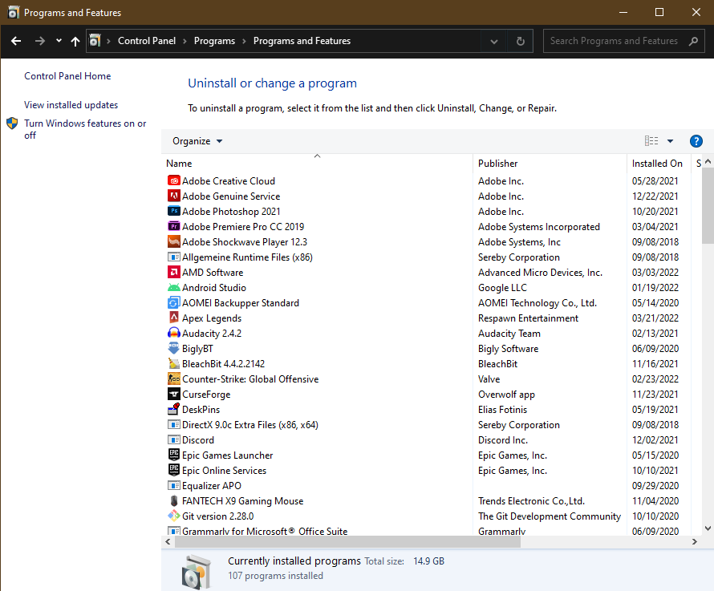This screenshot has width=714, height=591.
Task: Click publisher Trends Electronic Co.,Ltd.
Action: click(531, 501)
